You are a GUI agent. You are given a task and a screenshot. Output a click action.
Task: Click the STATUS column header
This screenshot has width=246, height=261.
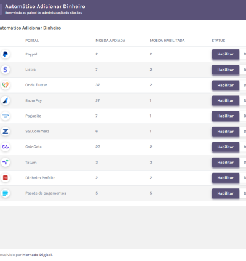(x=218, y=41)
